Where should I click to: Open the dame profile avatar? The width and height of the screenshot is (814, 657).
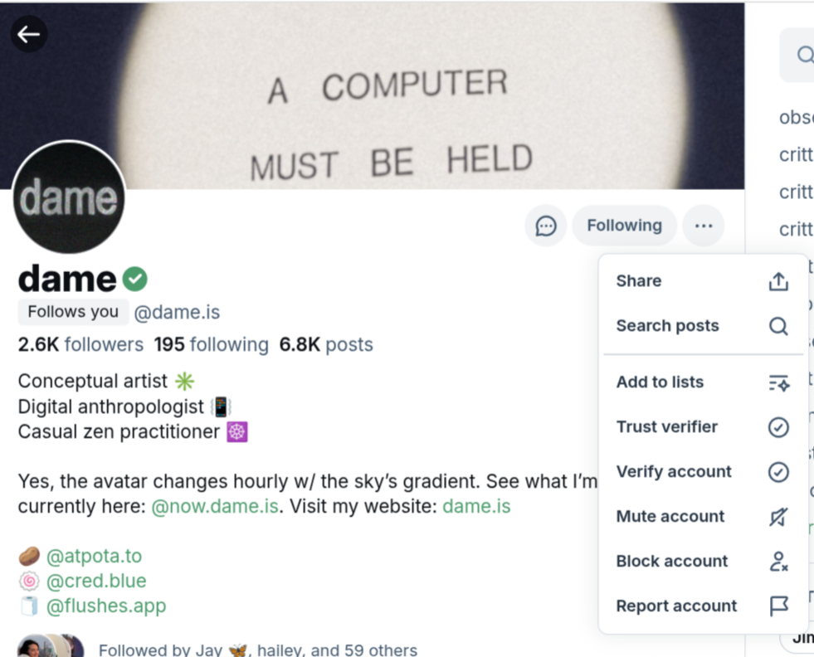click(x=70, y=197)
